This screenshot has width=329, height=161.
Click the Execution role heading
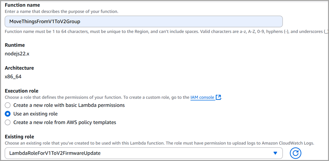21,91
